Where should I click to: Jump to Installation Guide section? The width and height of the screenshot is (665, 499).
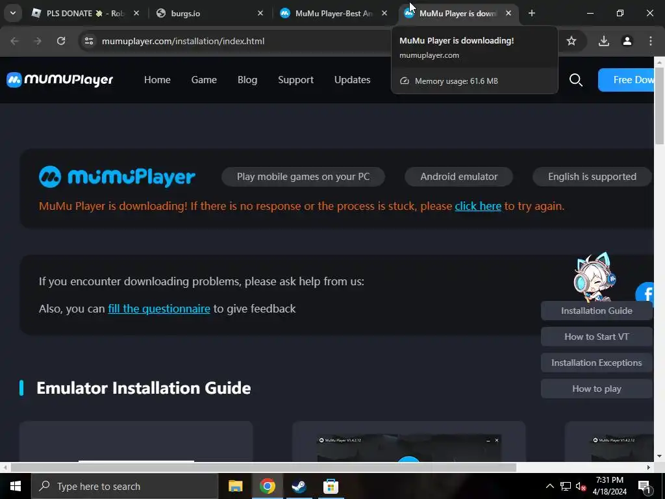click(x=596, y=311)
